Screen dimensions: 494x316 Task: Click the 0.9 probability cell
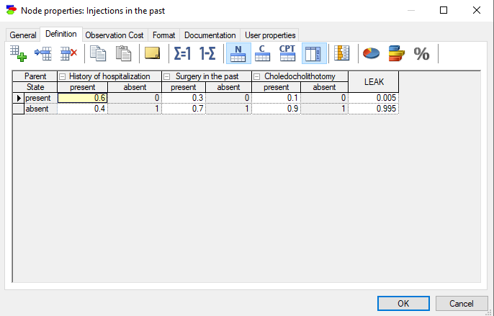pyautogui.click(x=277, y=109)
